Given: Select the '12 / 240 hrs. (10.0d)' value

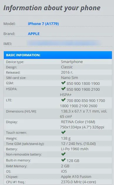Looking at the screenshot, I should pos(78,144).
